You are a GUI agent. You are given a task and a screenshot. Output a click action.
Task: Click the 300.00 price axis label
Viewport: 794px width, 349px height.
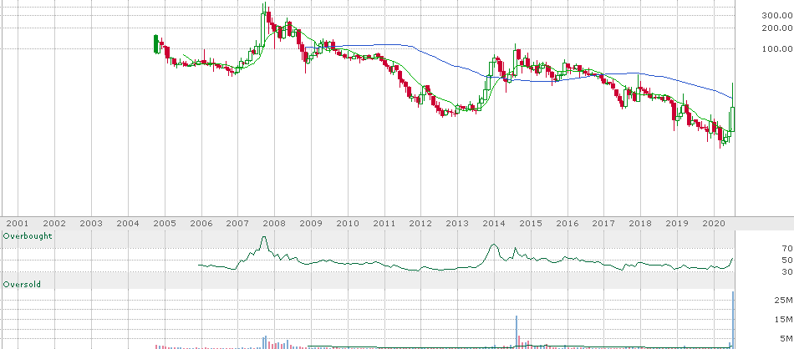[x=777, y=15]
